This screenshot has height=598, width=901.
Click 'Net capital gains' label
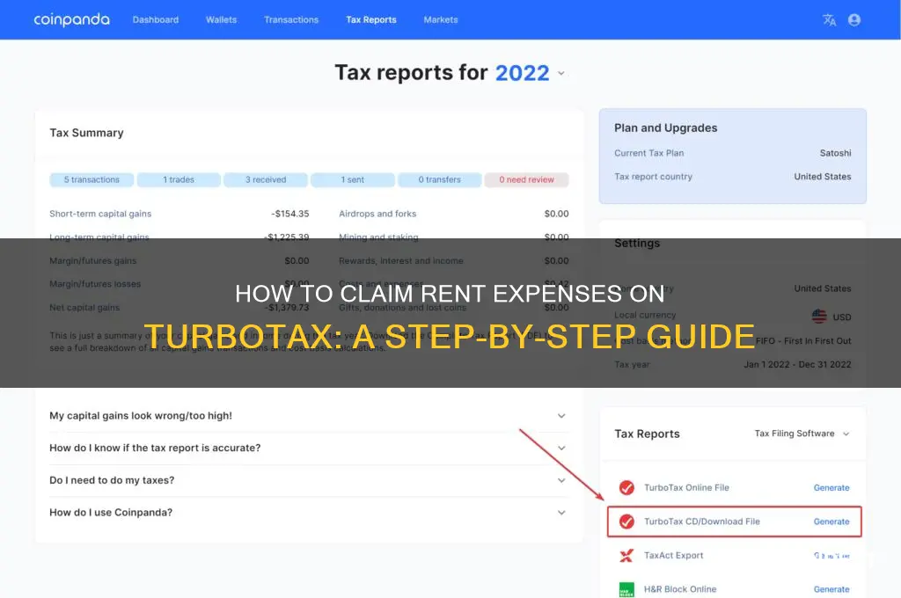84,307
